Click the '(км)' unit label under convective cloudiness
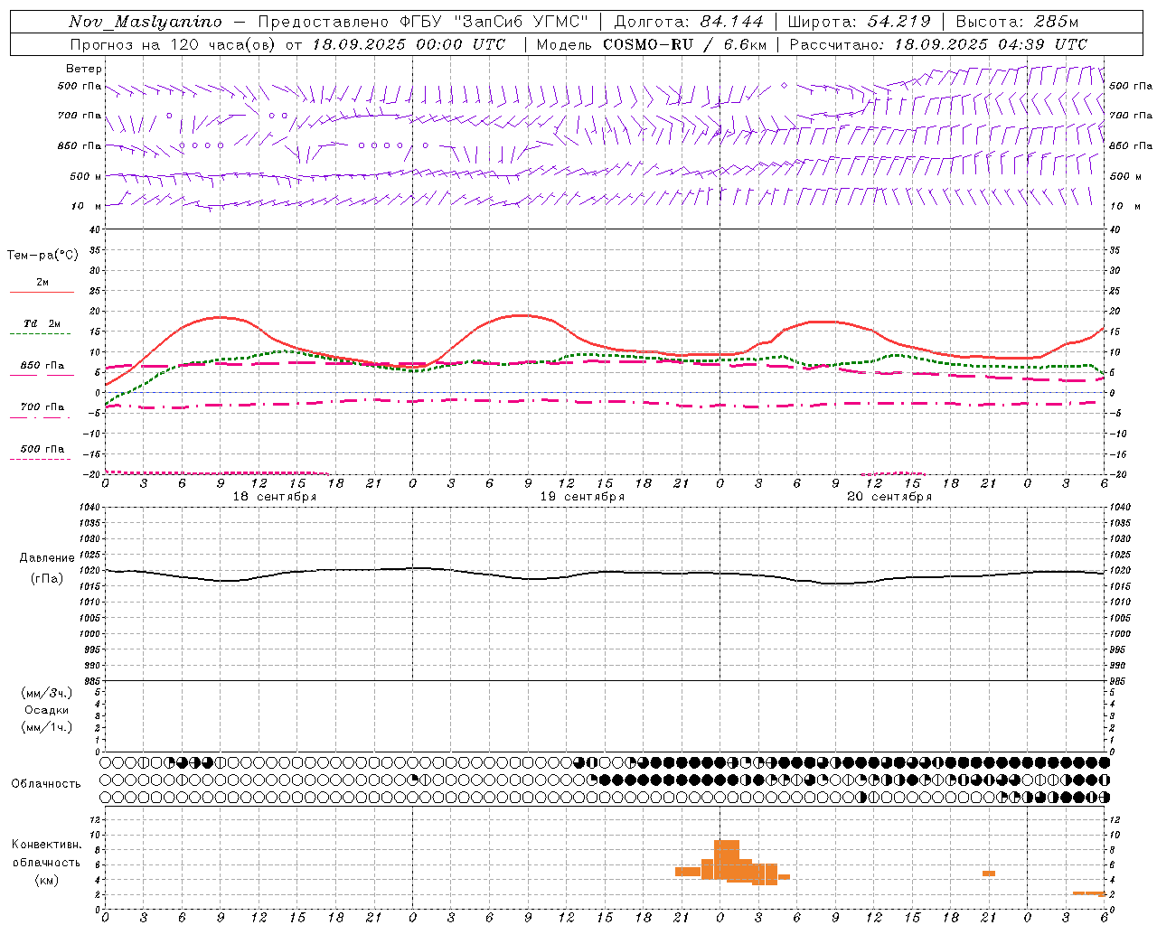The height and width of the screenshot is (925, 1157). pos(46,879)
